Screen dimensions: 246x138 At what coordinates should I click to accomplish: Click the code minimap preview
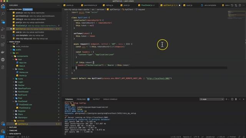[x=236, y=15]
